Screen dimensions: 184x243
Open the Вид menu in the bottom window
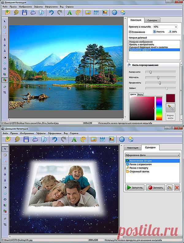[66, 133]
